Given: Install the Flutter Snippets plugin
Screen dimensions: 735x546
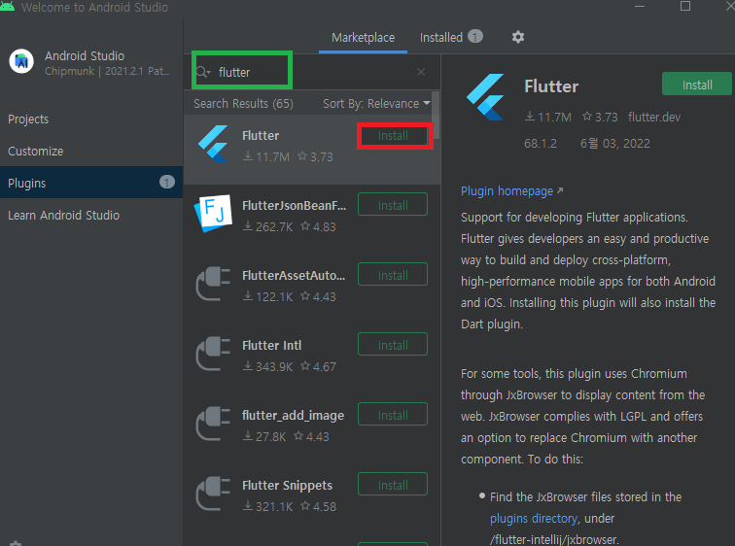Looking at the screenshot, I should (393, 484).
